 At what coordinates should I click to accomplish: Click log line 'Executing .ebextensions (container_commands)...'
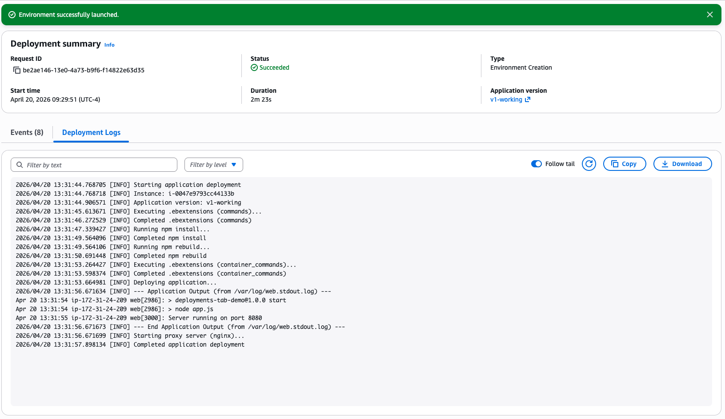(x=156, y=265)
